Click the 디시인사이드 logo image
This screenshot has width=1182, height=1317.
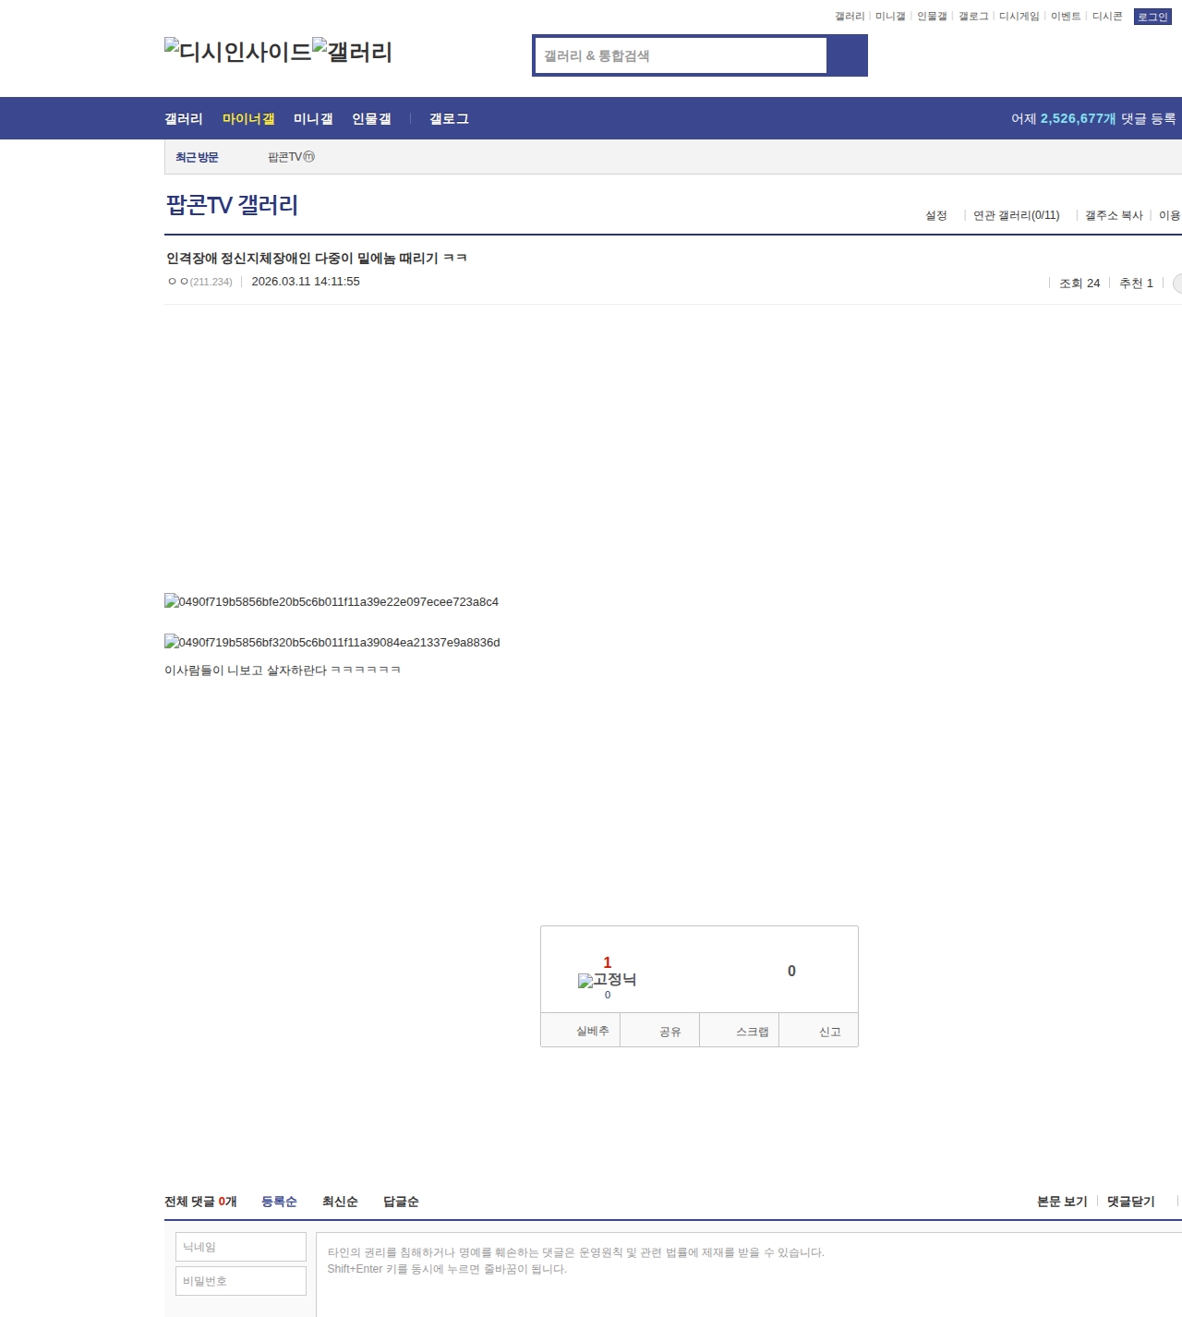click(x=237, y=52)
